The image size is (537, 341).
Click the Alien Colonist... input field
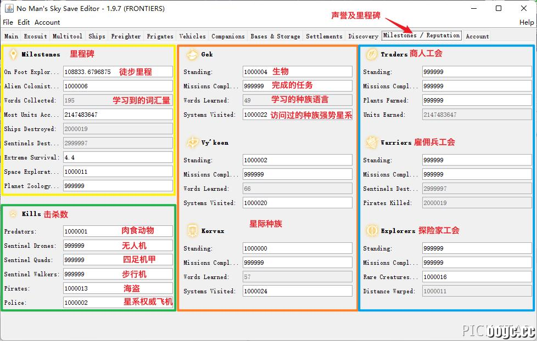[118, 86]
